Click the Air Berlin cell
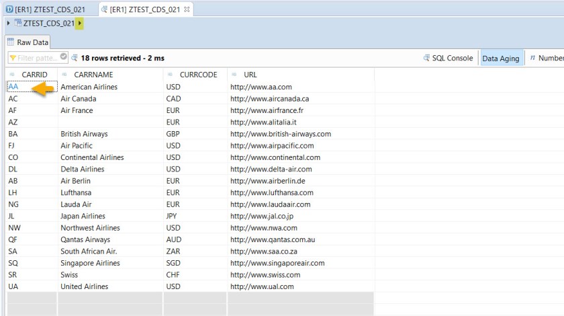This screenshot has height=316, width=564. pyautogui.click(x=110, y=181)
